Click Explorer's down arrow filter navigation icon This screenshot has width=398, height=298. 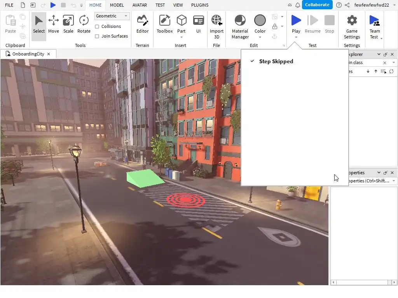(368, 71)
